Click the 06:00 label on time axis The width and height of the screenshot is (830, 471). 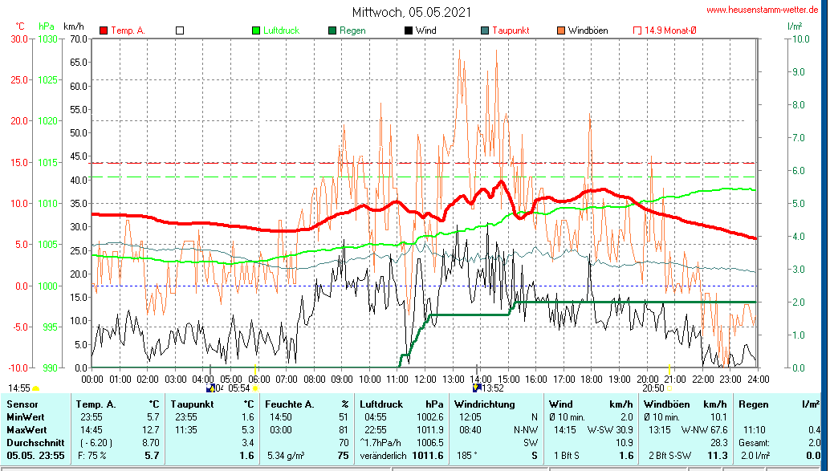pos(258,379)
